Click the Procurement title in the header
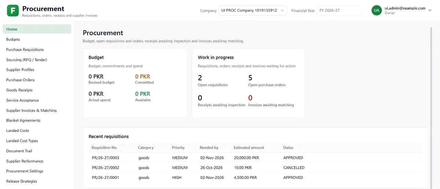 coord(43,8)
